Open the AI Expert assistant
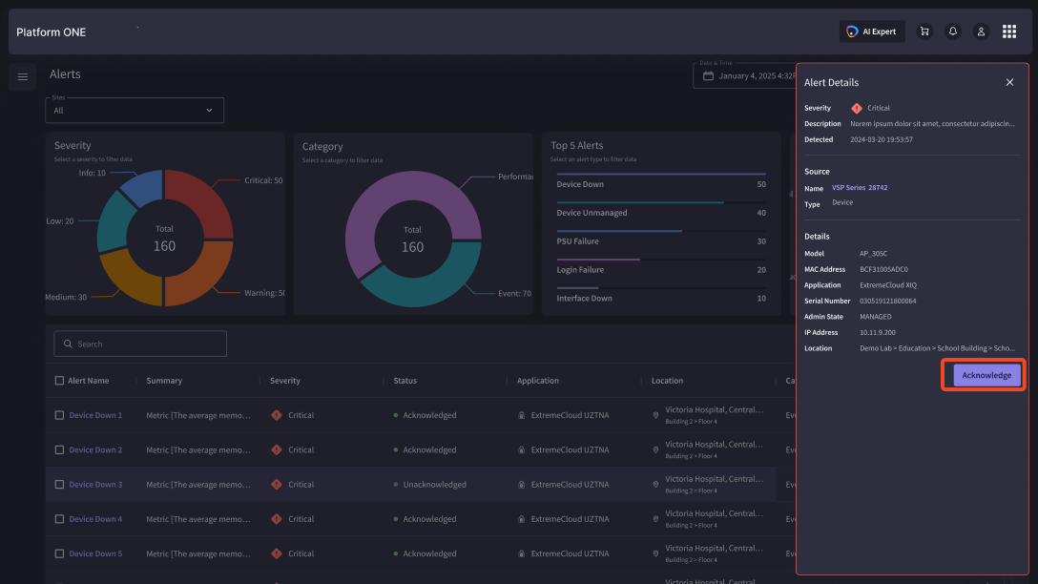The image size is (1038, 584). coord(872,31)
